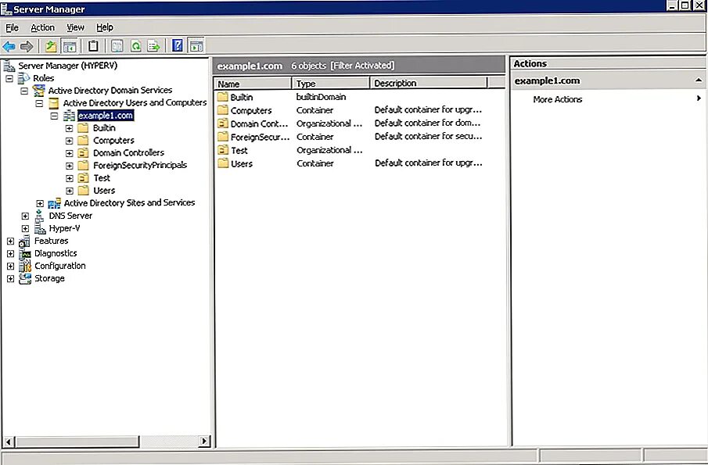This screenshot has width=708, height=465.
Task: Collapse the Roles tree node
Action: coord(9,78)
